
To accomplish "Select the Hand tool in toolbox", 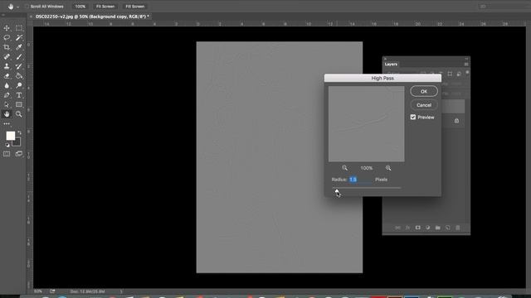I will point(7,114).
